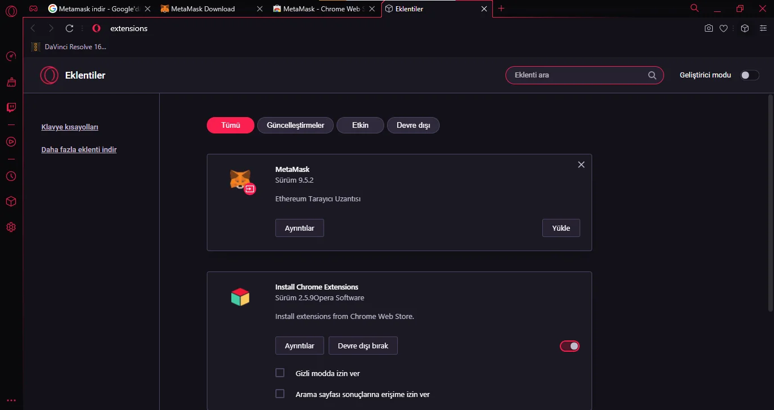
Task: Close the Metamask indir Google tab
Action: (x=148, y=8)
